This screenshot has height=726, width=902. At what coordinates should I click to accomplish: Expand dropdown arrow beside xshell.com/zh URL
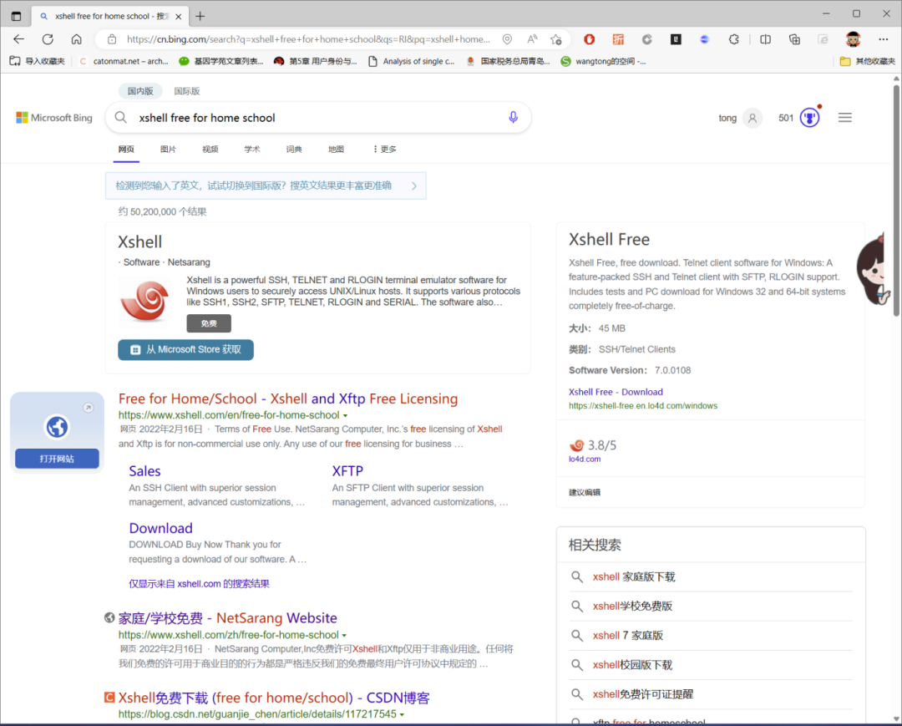[x=344, y=635]
